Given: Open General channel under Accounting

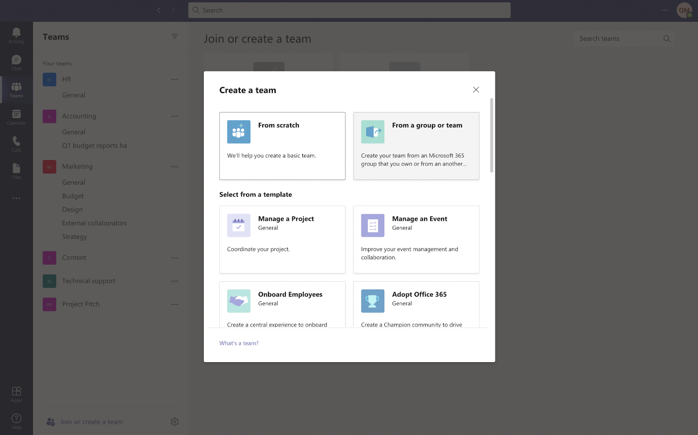Looking at the screenshot, I should point(73,132).
